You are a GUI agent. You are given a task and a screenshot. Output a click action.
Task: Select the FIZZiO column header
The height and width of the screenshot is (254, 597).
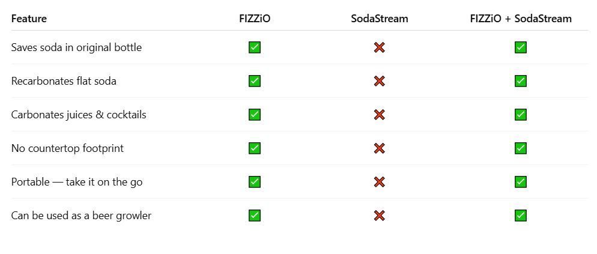pyautogui.click(x=255, y=18)
